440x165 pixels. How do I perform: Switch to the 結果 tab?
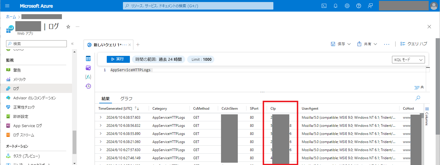click(106, 99)
